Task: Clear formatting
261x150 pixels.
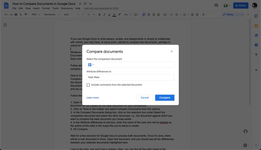Action: click(203, 14)
